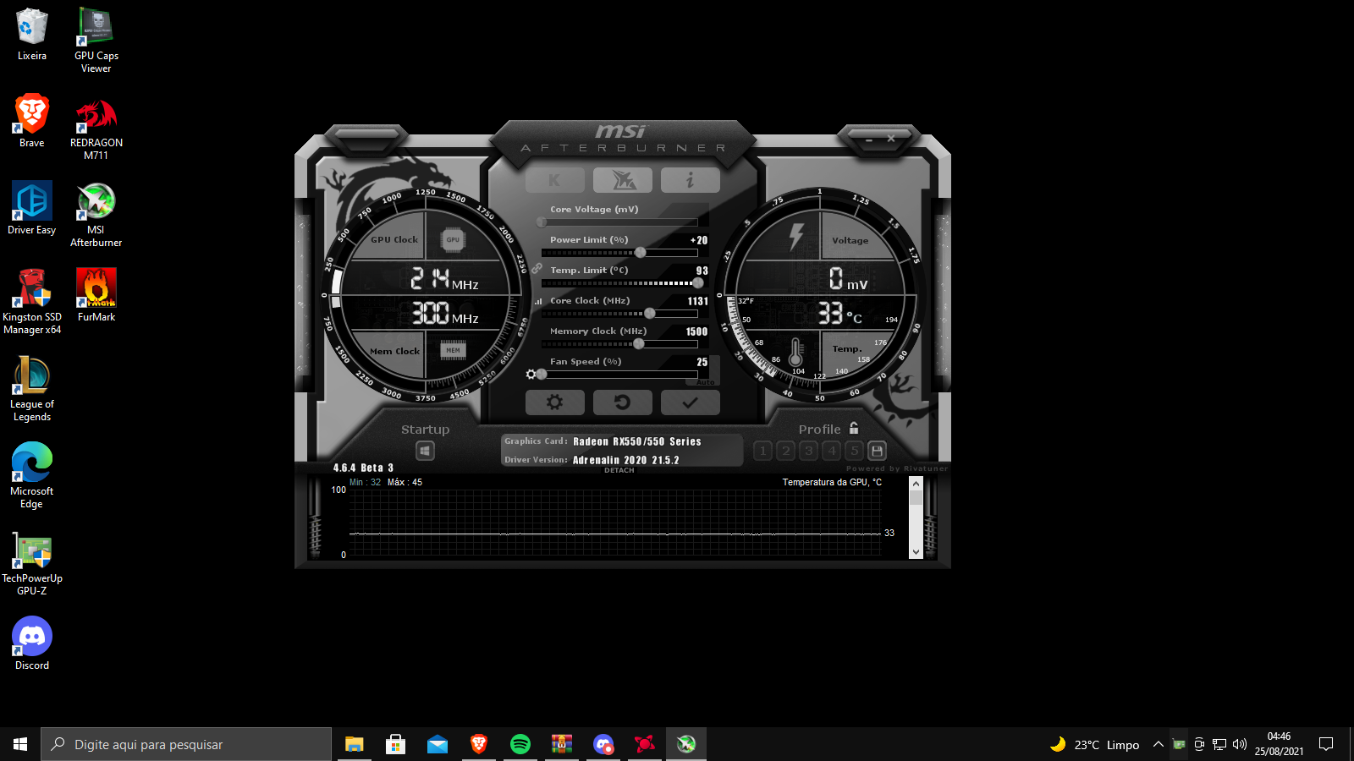Click the thermometer temperature icon
The image size is (1354, 761).
click(x=795, y=352)
